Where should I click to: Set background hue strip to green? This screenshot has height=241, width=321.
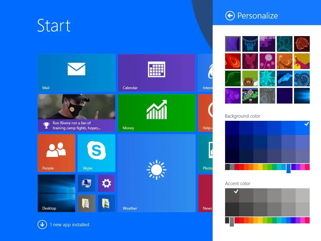coord(270,167)
